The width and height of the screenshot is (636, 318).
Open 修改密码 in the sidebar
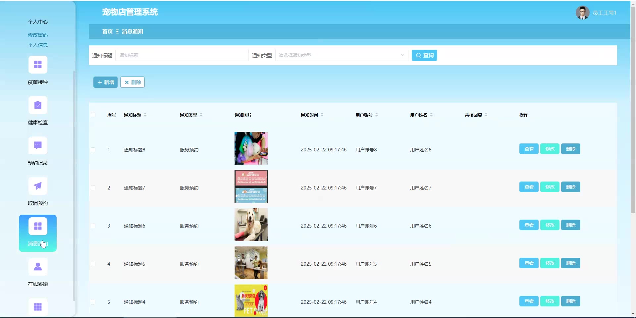(x=38, y=35)
